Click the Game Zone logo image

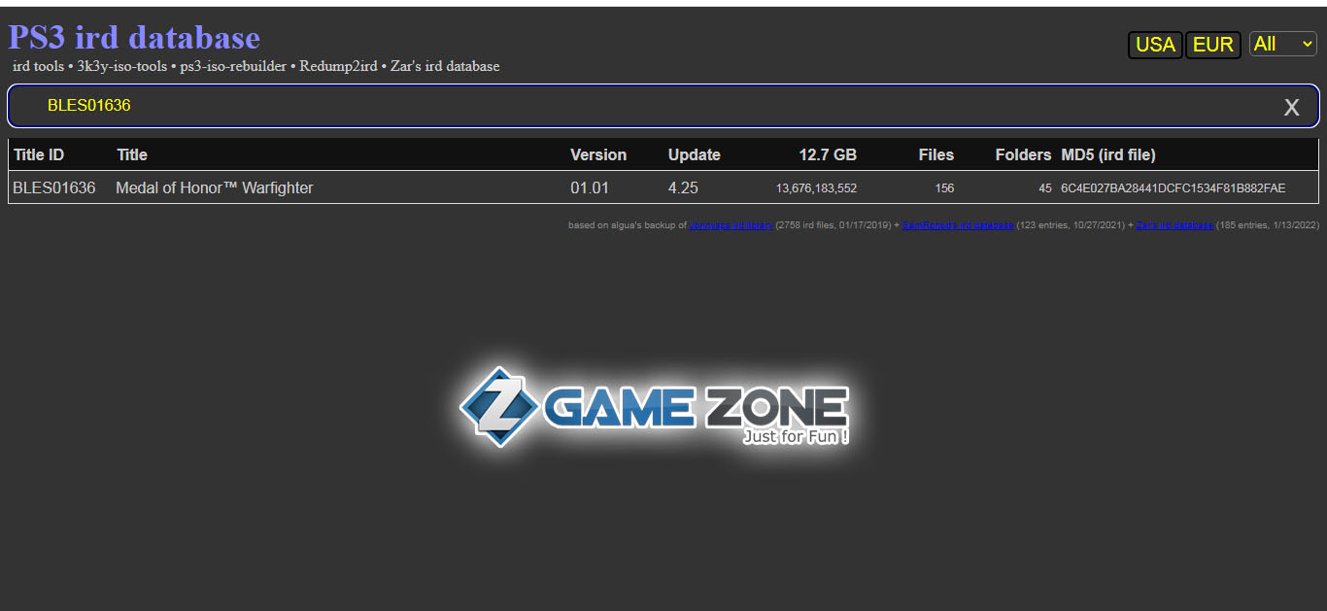click(654, 407)
